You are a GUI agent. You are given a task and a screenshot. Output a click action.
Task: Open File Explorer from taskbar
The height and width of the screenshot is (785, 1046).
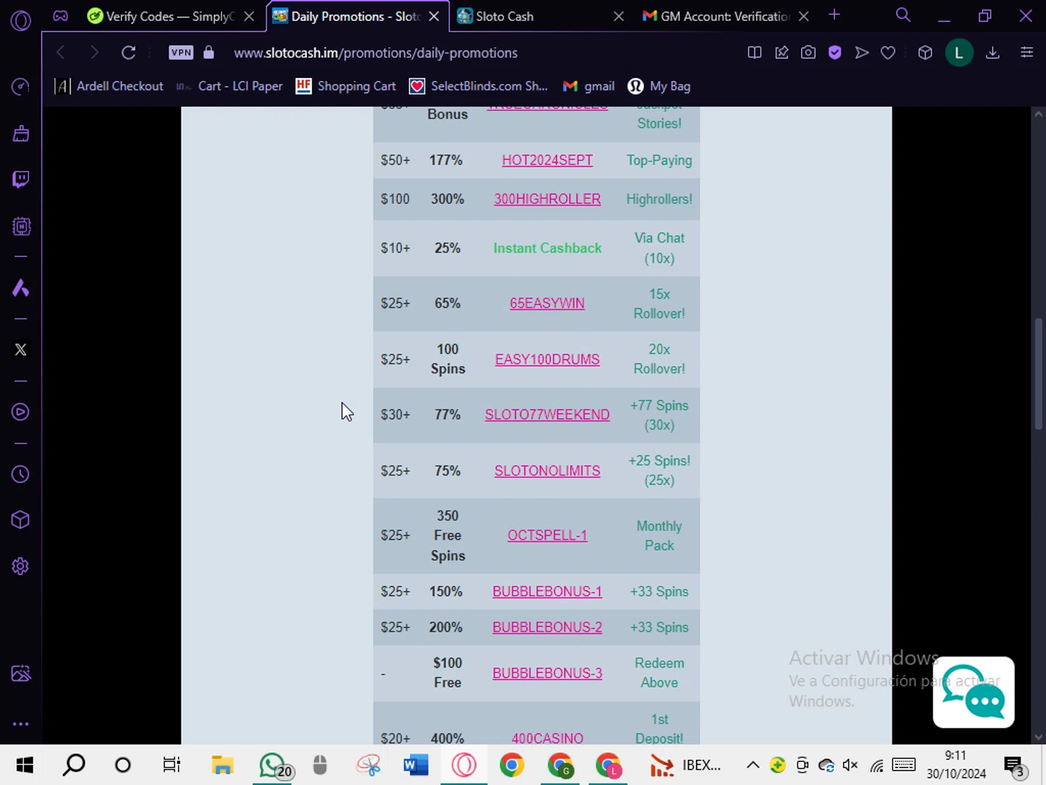[222, 765]
